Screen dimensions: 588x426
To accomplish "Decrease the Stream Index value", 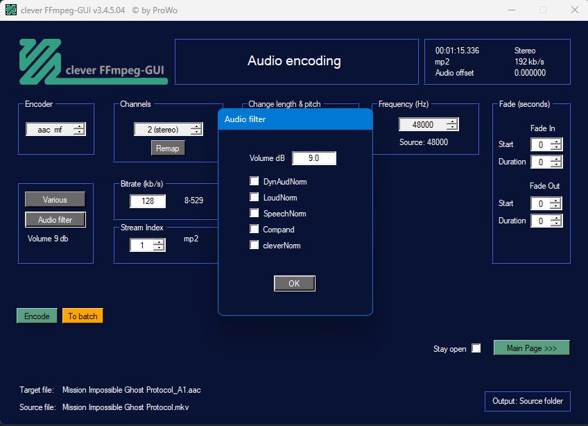I will click(x=159, y=248).
